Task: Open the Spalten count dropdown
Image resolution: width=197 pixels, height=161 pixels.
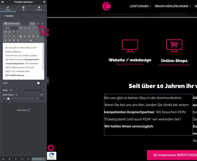Action: (x=34, y=90)
